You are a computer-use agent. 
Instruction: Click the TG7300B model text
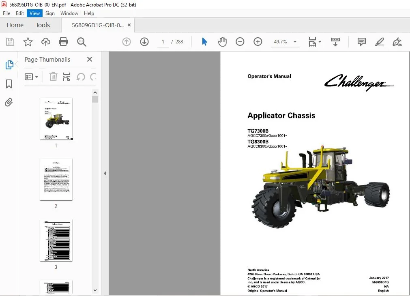pos(258,131)
